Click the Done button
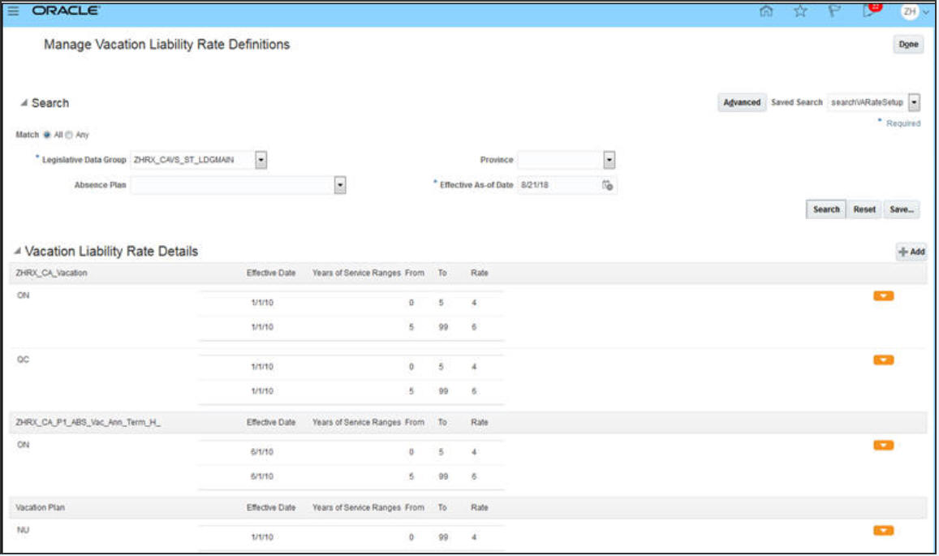This screenshot has height=556, width=939. pyautogui.click(x=908, y=45)
